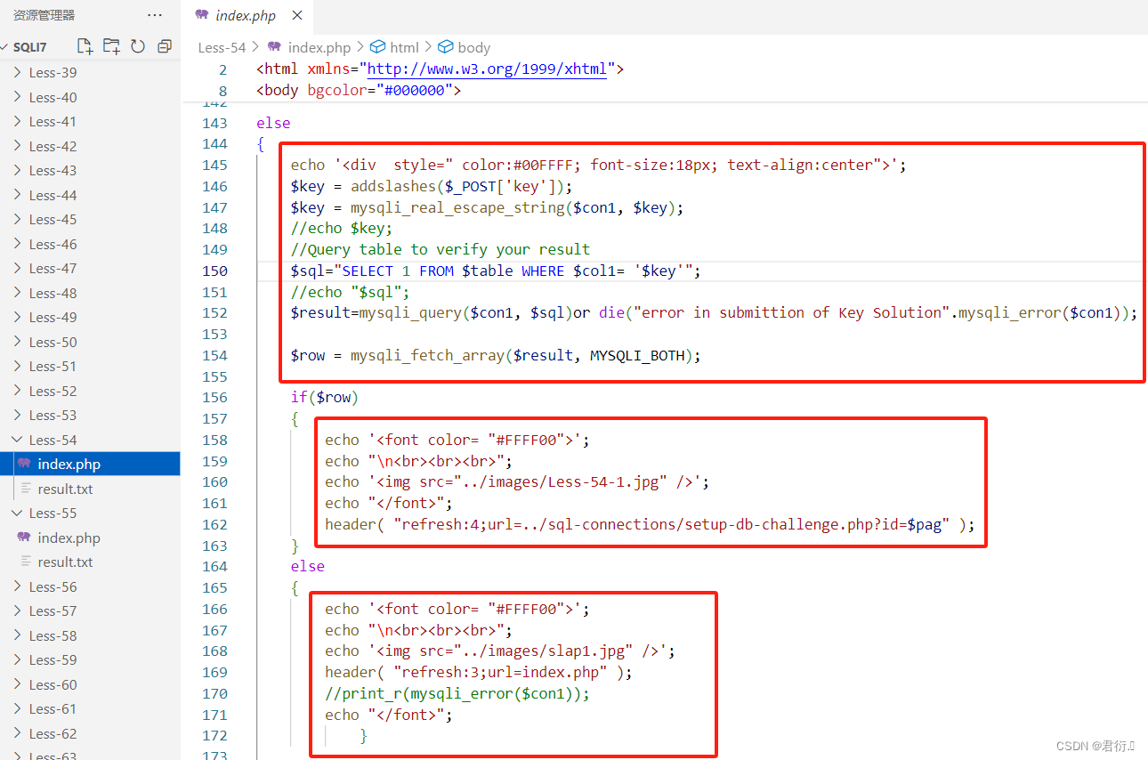The image size is (1148, 760).
Task: Click the else keyword on line 143
Action: (273, 123)
